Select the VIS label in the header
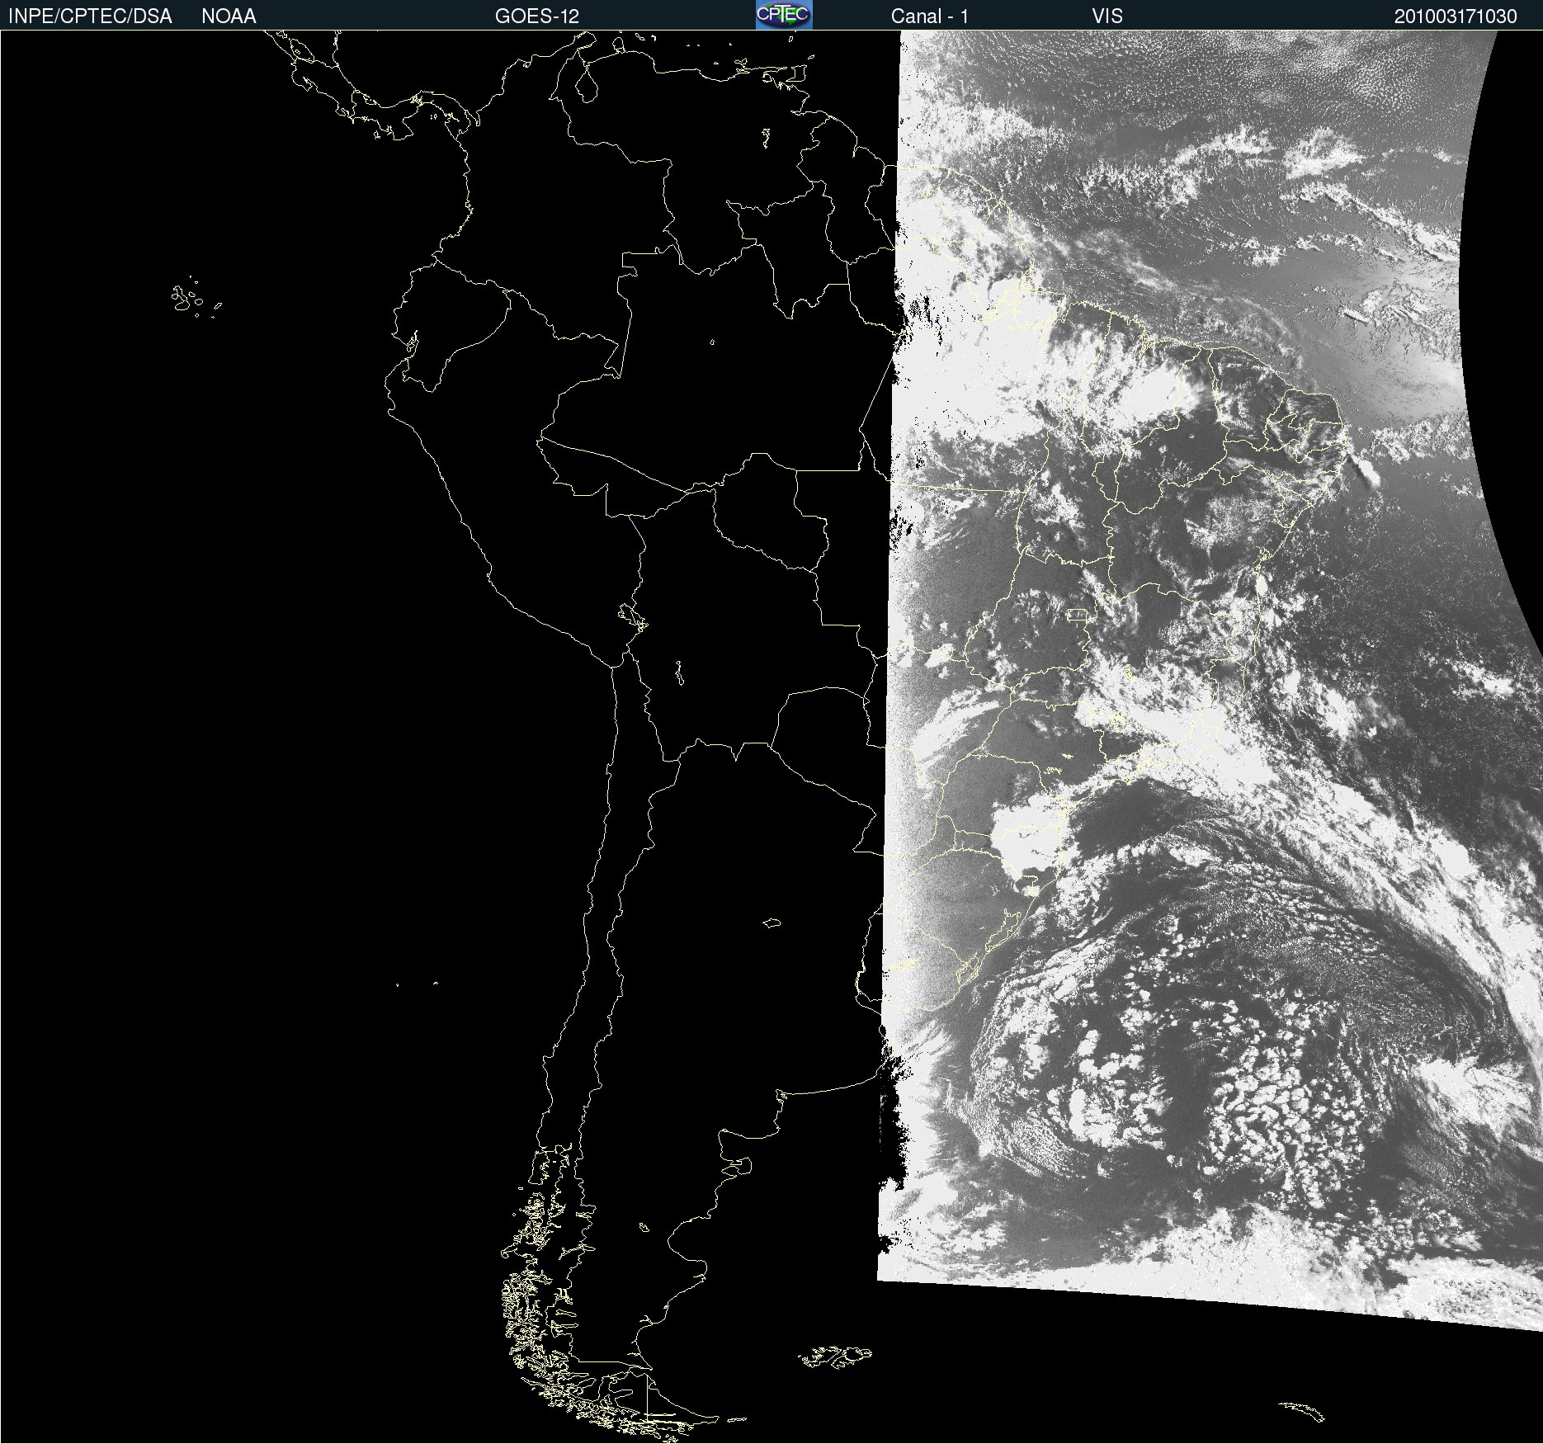Viewport: 1543px width, 1444px height. point(1107,17)
